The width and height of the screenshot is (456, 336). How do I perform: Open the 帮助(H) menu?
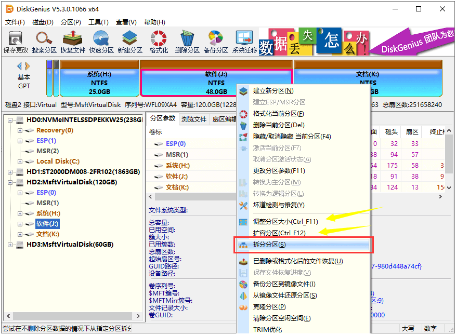click(x=154, y=22)
